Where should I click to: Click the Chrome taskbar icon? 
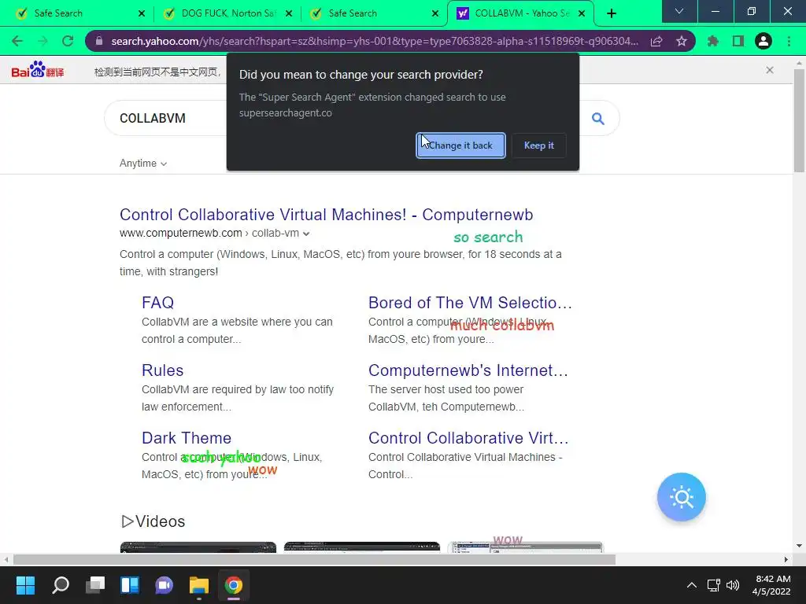(x=233, y=585)
